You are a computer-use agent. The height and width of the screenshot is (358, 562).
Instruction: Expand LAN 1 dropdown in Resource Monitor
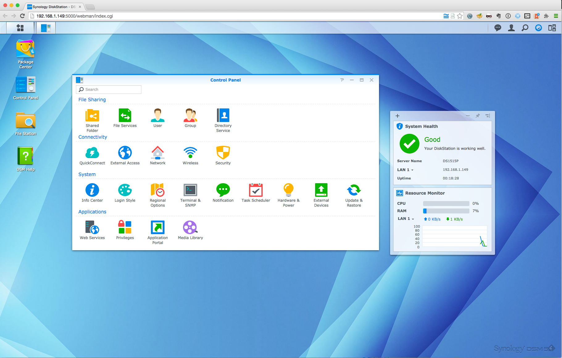coord(406,219)
